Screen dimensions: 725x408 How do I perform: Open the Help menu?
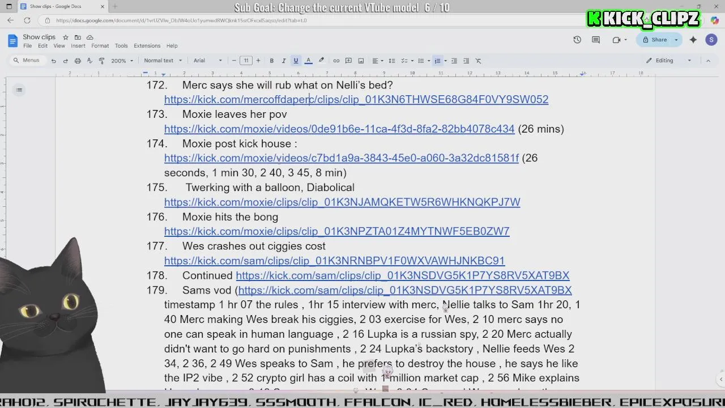[x=172, y=46]
